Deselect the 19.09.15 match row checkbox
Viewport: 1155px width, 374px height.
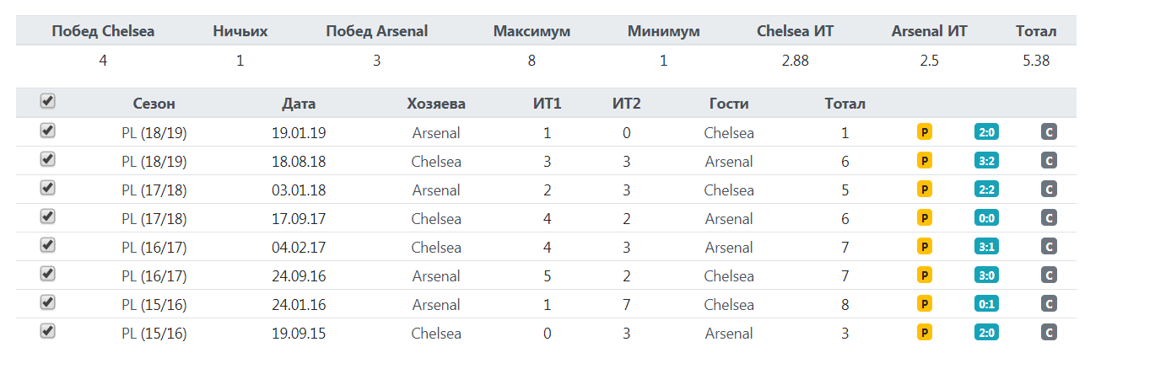pyautogui.click(x=48, y=331)
